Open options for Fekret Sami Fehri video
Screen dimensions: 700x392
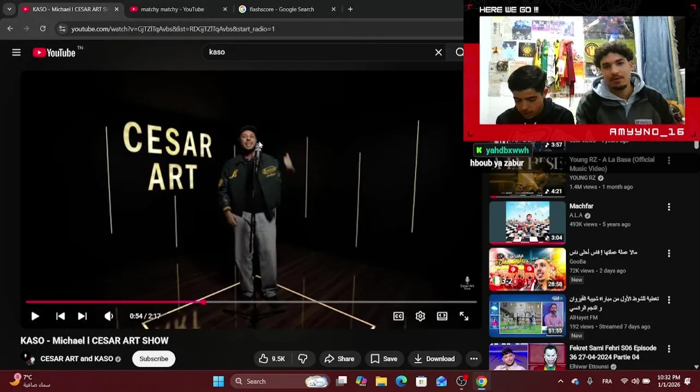tap(669, 348)
